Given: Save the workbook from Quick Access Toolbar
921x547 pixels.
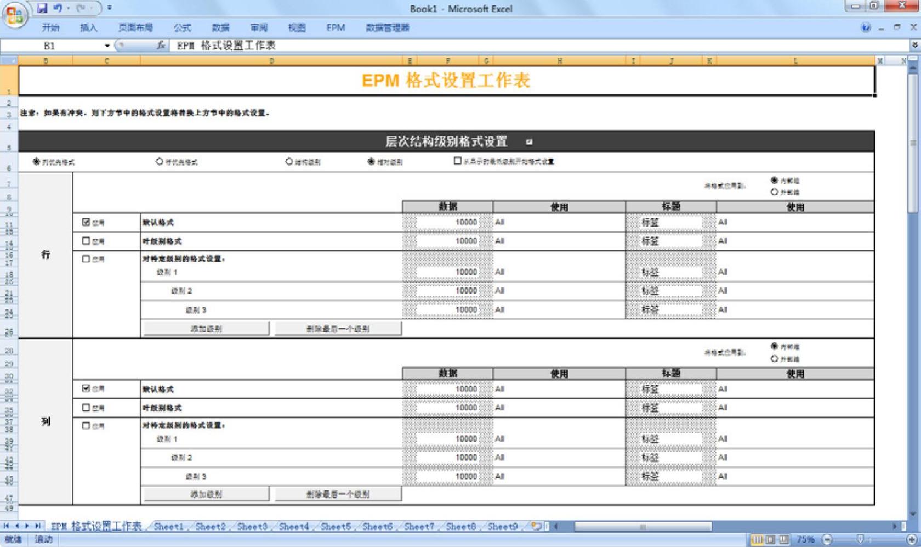Looking at the screenshot, I should point(43,8).
